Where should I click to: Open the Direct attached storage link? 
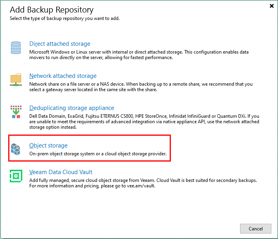(x=60, y=44)
